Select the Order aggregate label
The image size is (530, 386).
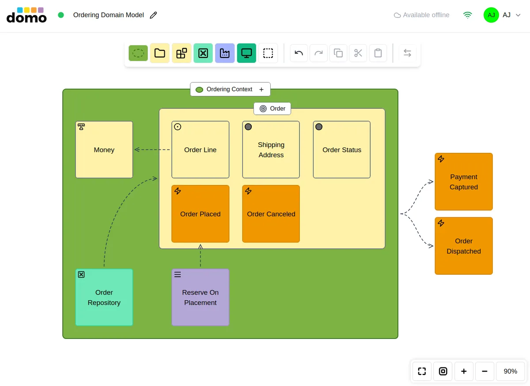(272, 109)
